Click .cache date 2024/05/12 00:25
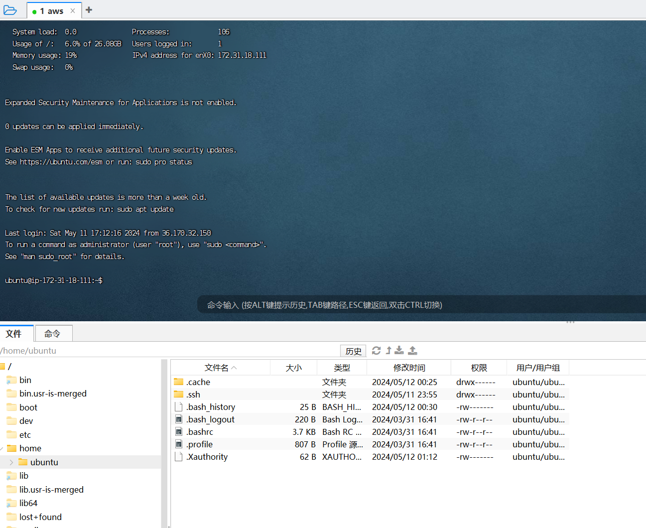Viewport: 646px width, 528px height. [x=404, y=382]
